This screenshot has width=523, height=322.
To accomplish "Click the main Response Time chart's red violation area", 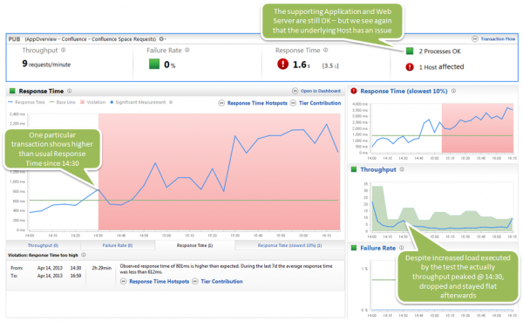I will [x=219, y=172].
